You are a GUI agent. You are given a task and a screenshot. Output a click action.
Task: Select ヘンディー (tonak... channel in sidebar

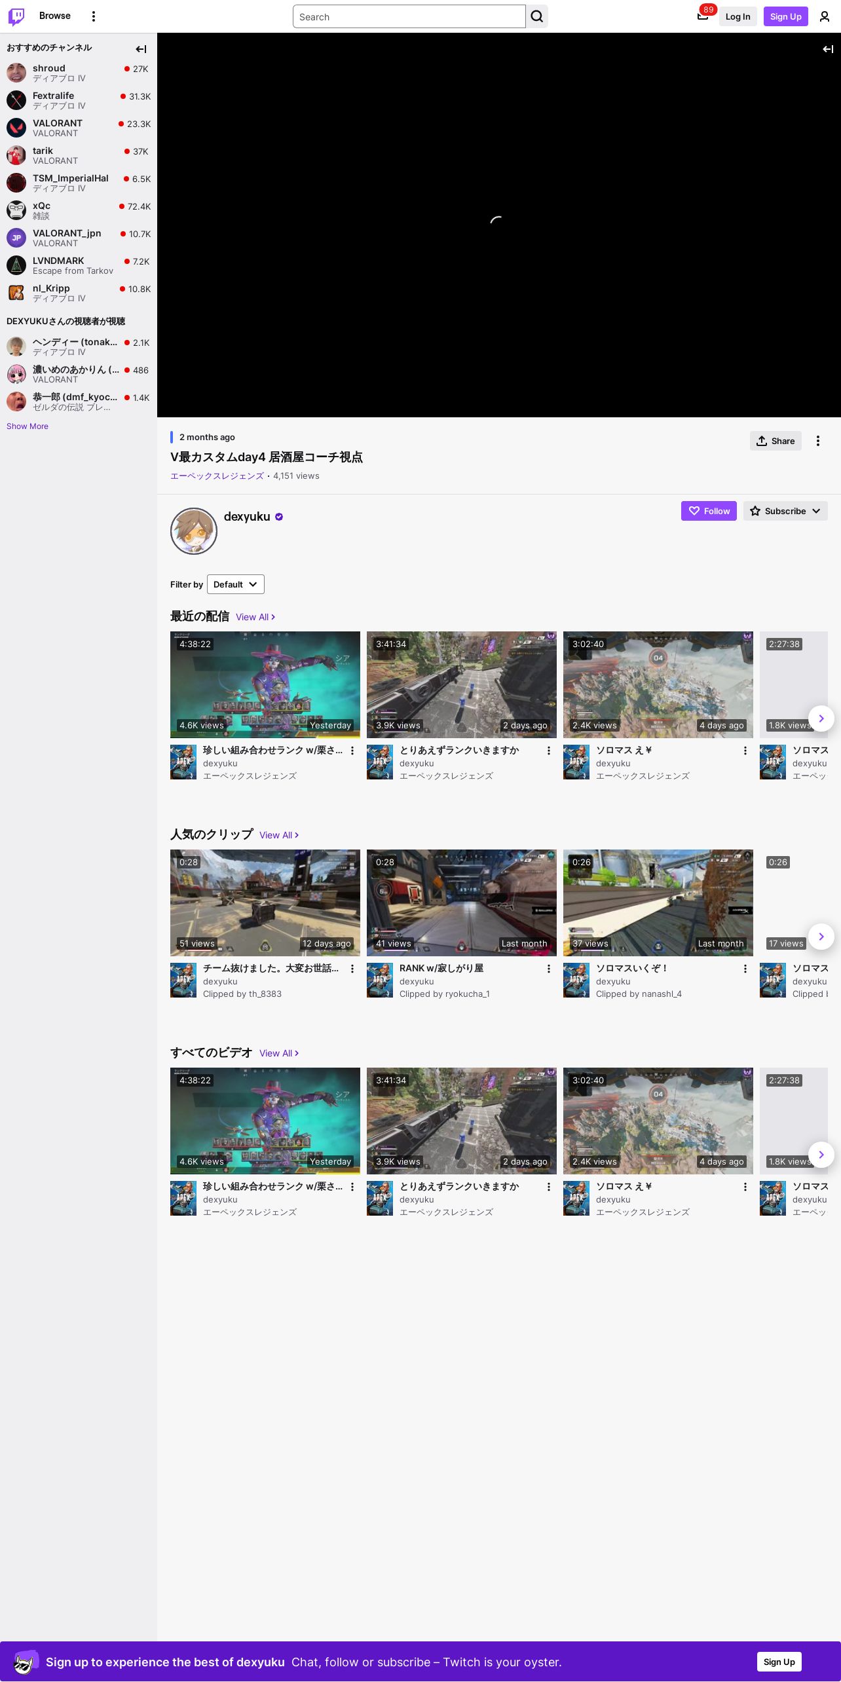click(79, 346)
